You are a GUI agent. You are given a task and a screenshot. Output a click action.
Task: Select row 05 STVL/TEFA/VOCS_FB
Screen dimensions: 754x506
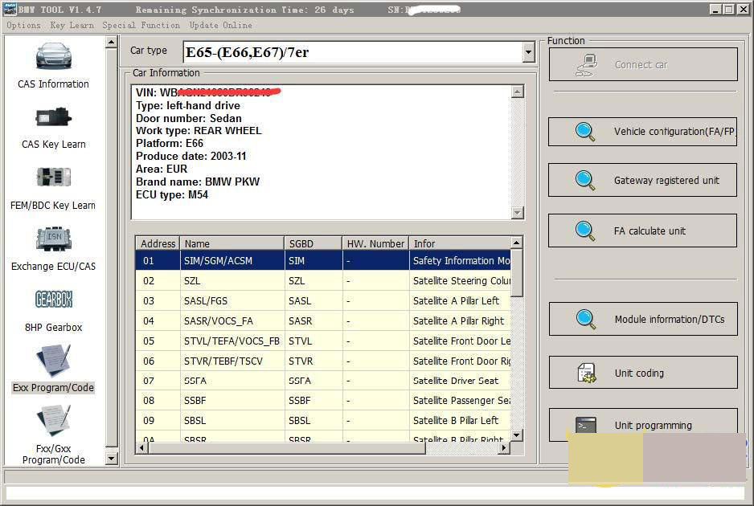[x=323, y=341]
